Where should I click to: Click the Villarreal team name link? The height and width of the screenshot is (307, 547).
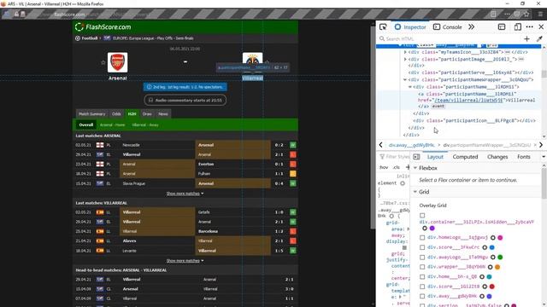tap(253, 78)
